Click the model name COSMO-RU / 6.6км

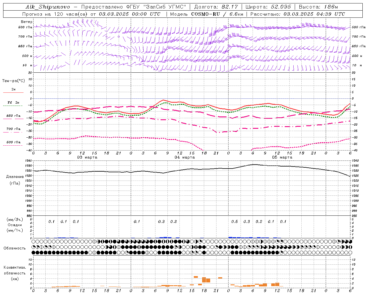[217, 14]
